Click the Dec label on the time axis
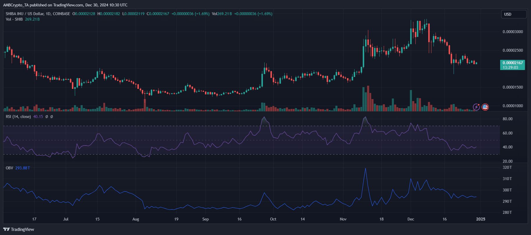 pos(411,219)
